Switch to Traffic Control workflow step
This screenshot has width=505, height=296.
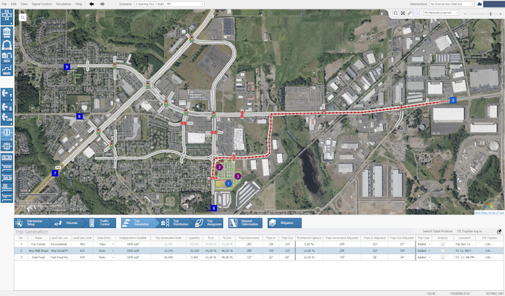(x=100, y=223)
